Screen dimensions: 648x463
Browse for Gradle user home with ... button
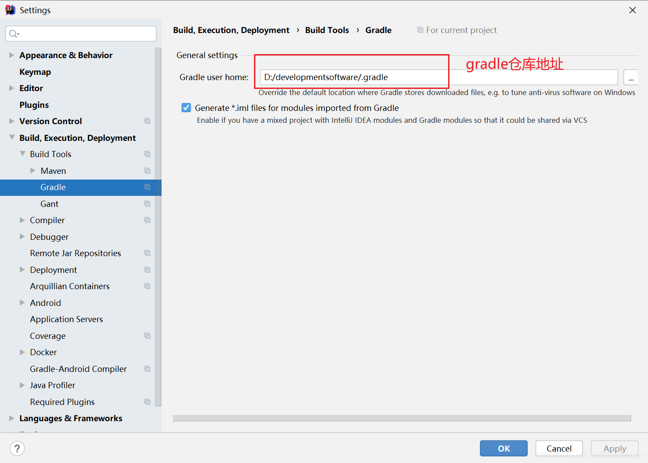coord(631,77)
